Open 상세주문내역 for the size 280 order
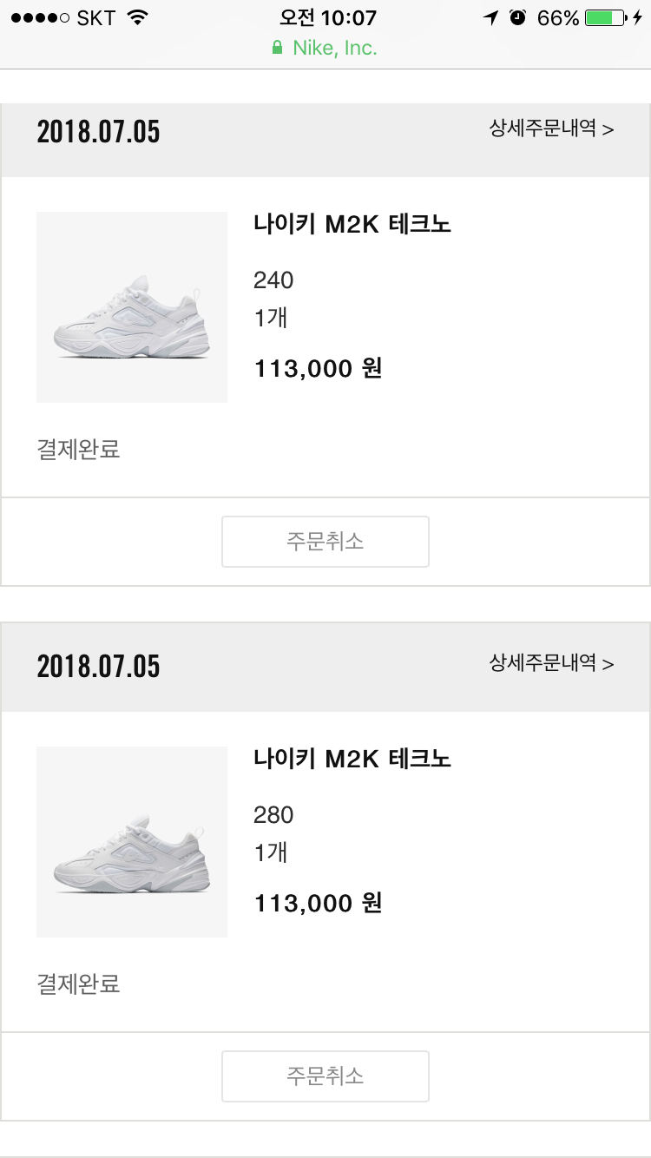Screen dimensions: 651x1158 (x=551, y=664)
